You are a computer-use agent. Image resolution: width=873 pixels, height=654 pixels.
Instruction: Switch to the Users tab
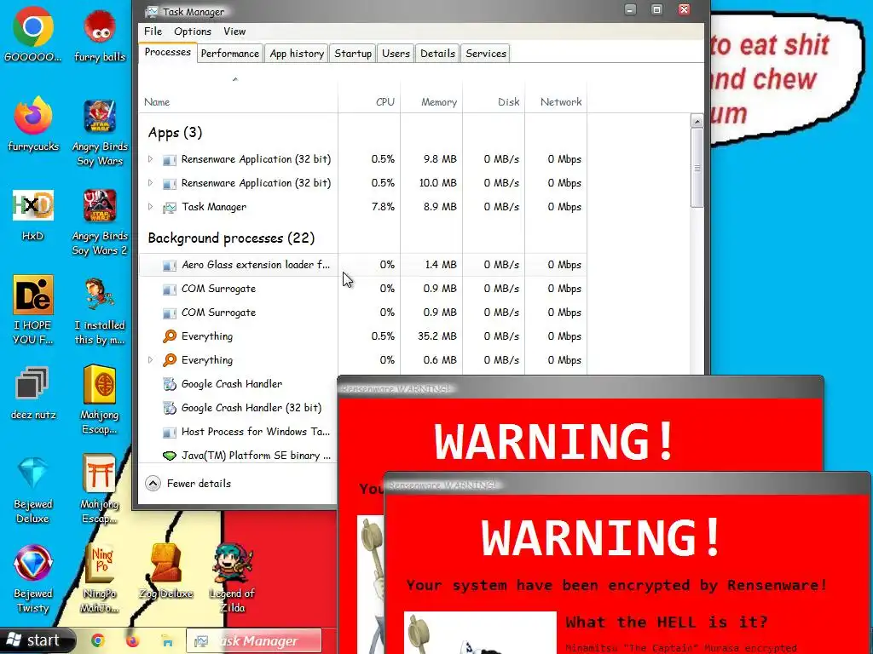tap(396, 54)
